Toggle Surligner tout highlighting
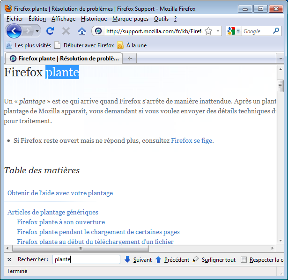 [214, 259]
